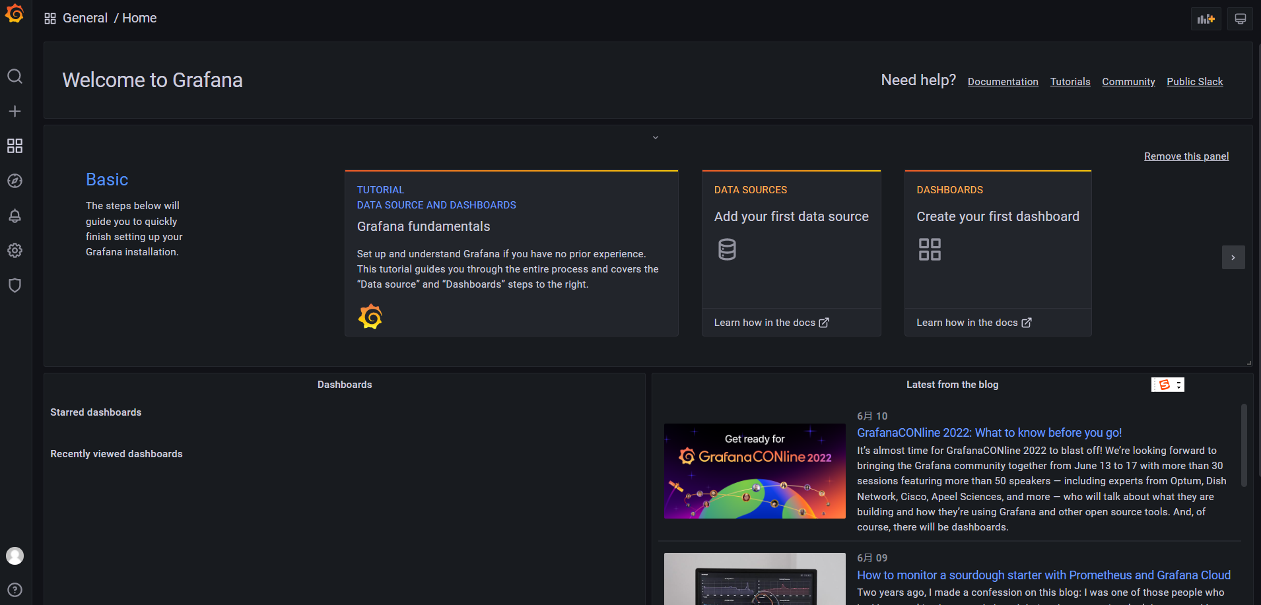This screenshot has width=1261, height=605.
Task: Click the 6月 10 blog date
Action: (x=872, y=416)
